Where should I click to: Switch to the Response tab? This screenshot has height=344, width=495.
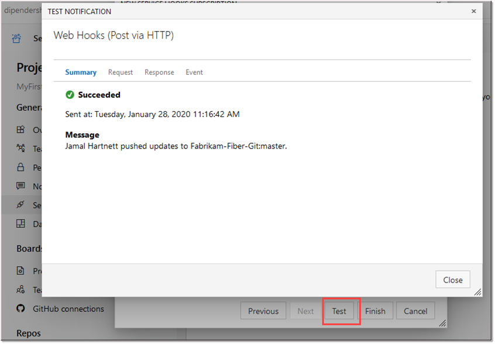point(159,72)
